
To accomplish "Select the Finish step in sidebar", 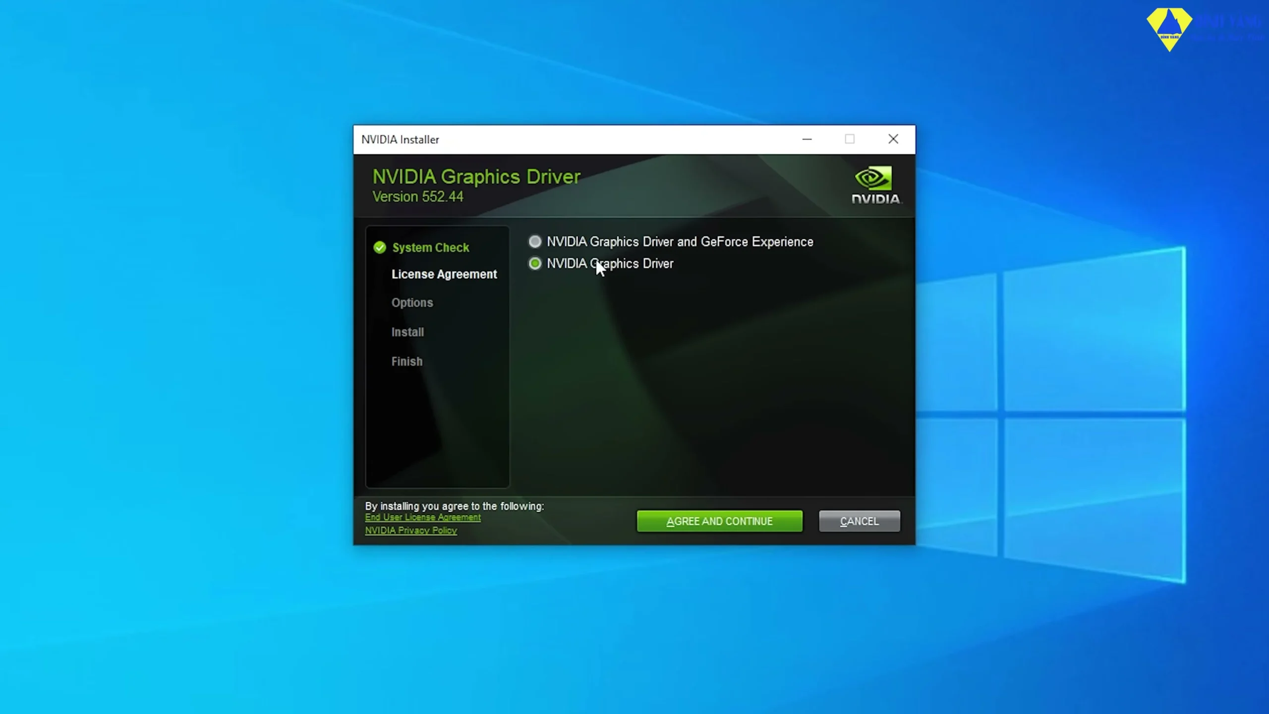I will pos(407,361).
